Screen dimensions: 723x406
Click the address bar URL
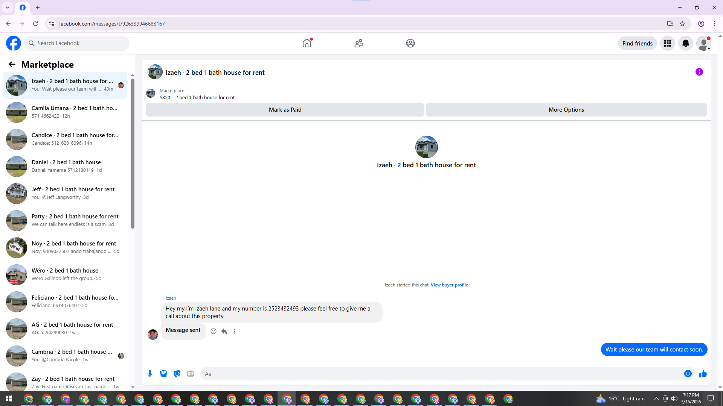(112, 24)
